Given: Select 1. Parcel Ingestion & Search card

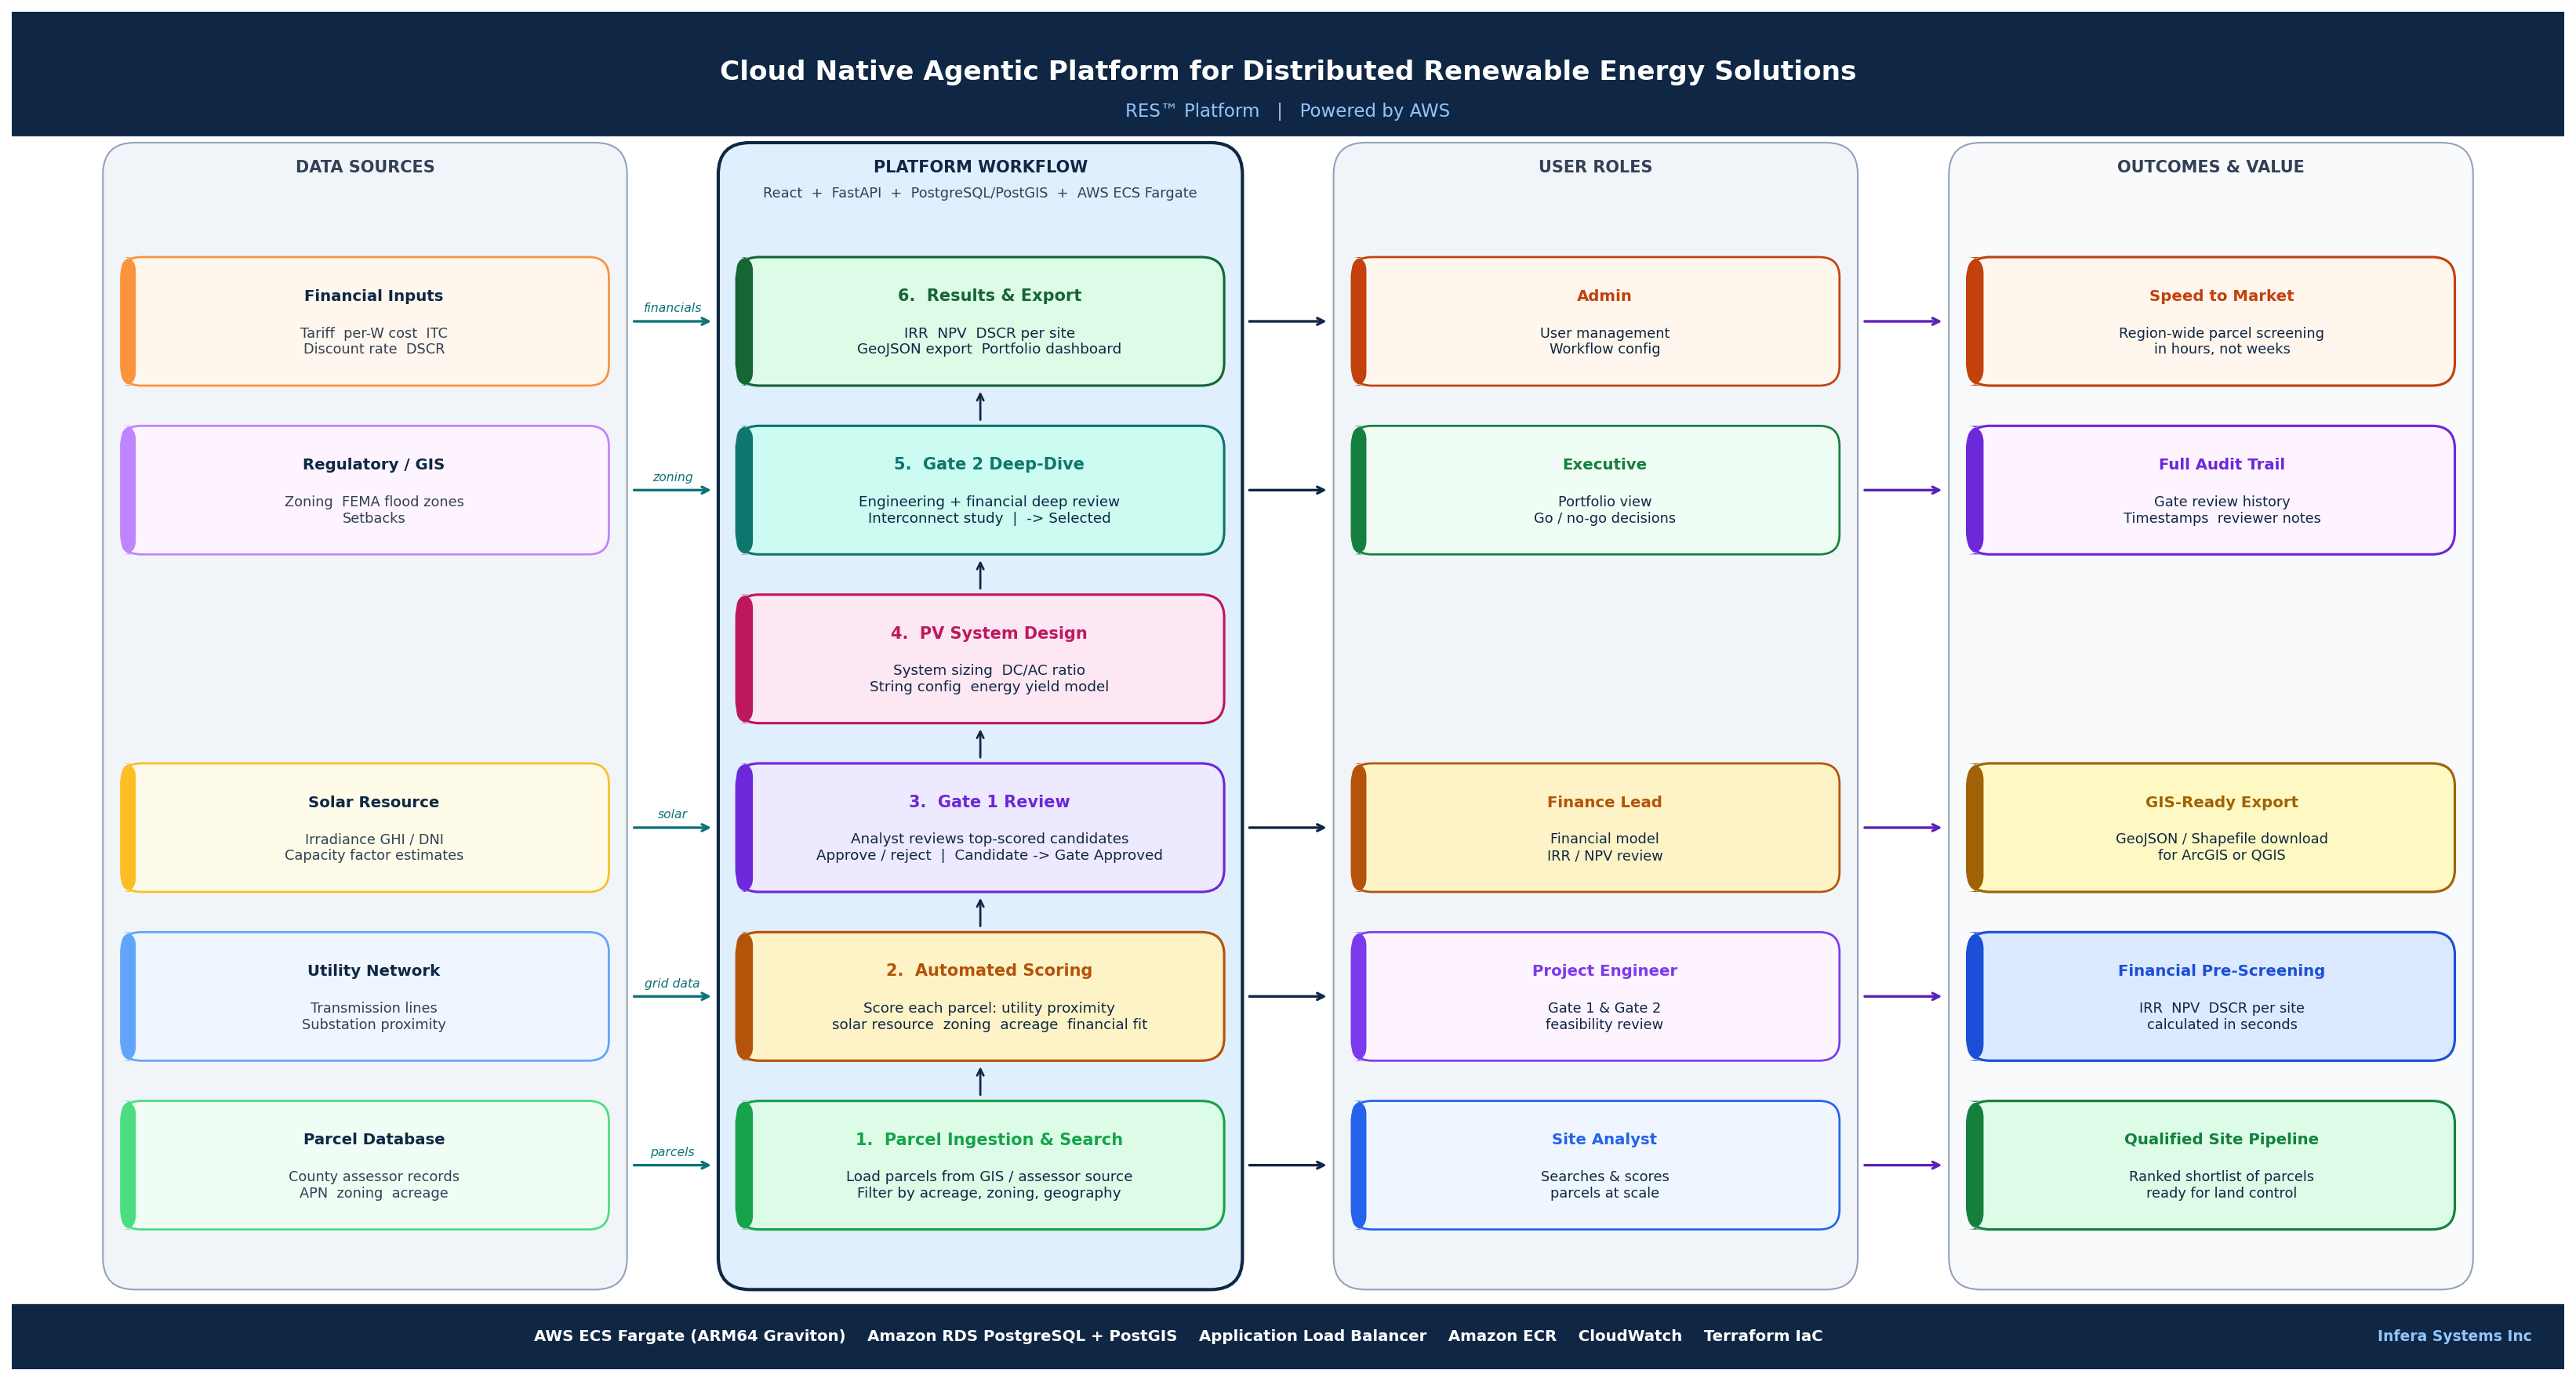Looking at the screenshot, I should point(980,1165).
